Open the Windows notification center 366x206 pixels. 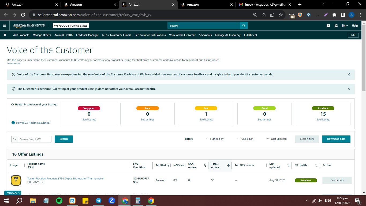357,201
